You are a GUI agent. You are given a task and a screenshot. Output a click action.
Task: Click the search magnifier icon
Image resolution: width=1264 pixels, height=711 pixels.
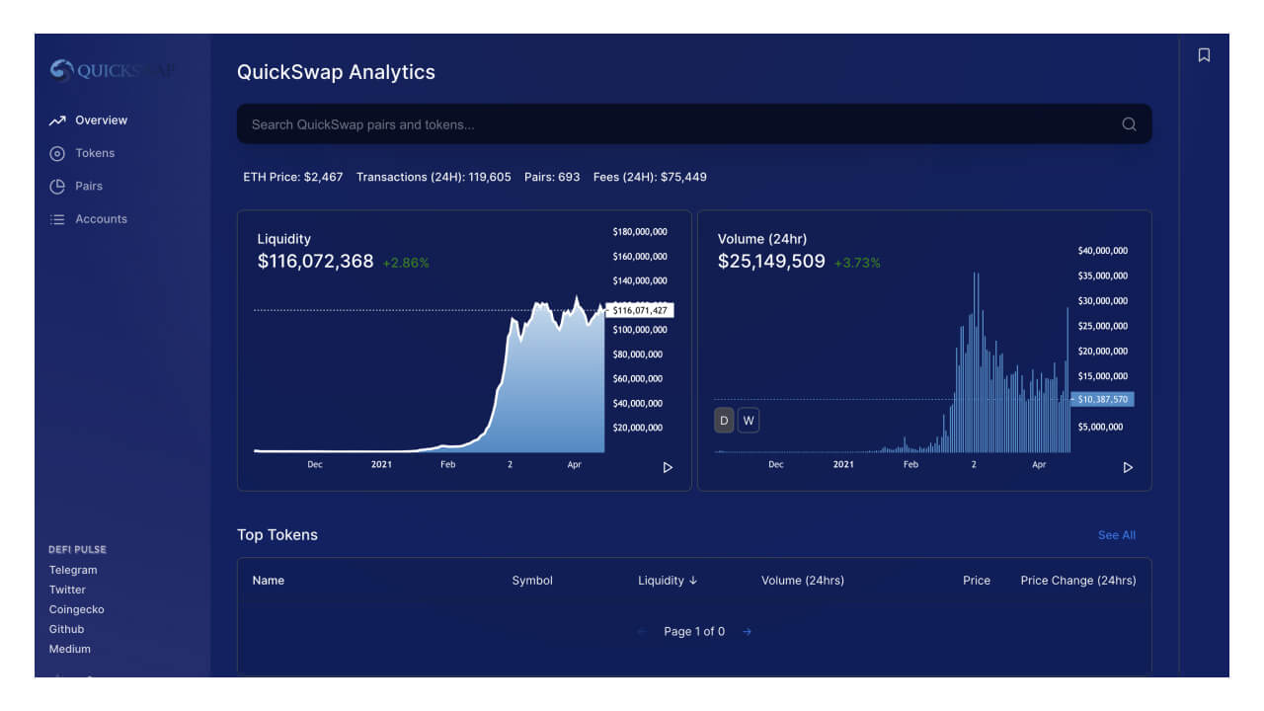1129,124
